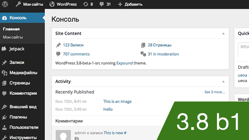Image resolution: width=249 pixels, height=140 pixels.
Task: Click the pages icon beside Страницы in the sidebar
Action: click(x=4, y=83)
